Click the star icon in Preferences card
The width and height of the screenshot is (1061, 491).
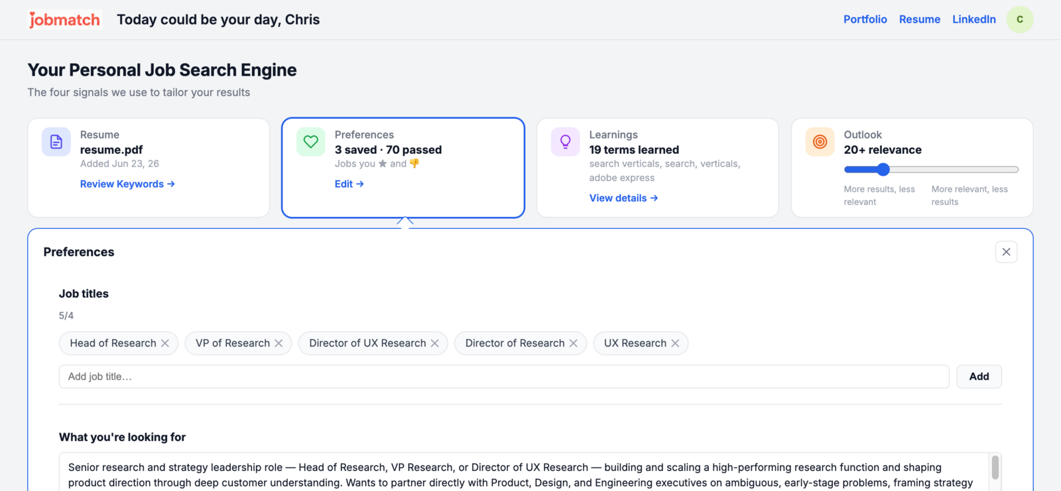click(383, 163)
